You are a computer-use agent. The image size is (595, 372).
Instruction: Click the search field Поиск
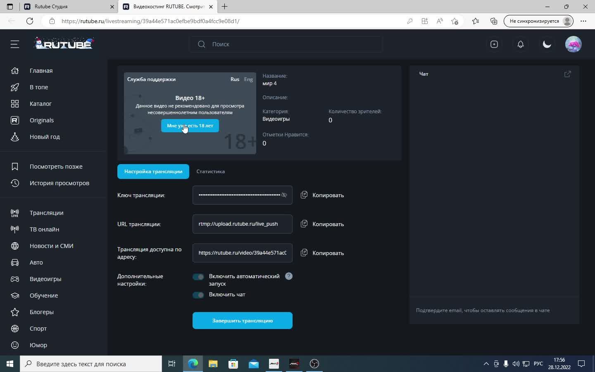[286, 44]
